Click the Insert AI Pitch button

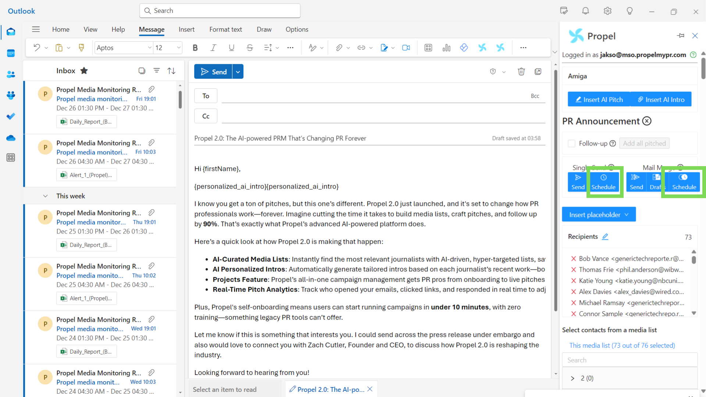coord(599,99)
